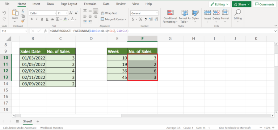Open the Calibri font name dropdown
Screen dimensions: 278x130
pos(55,13)
